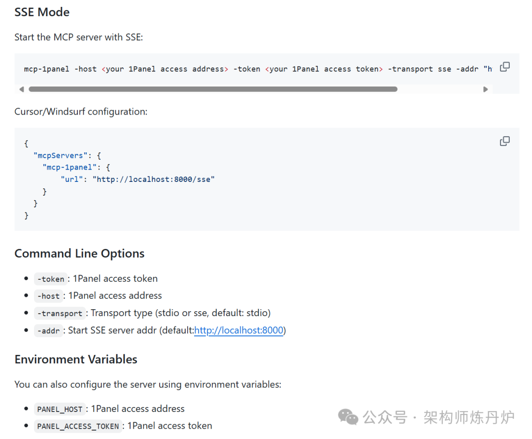Select the -host inline code label
Viewport: 532px width, 439px height.
pos(48,296)
